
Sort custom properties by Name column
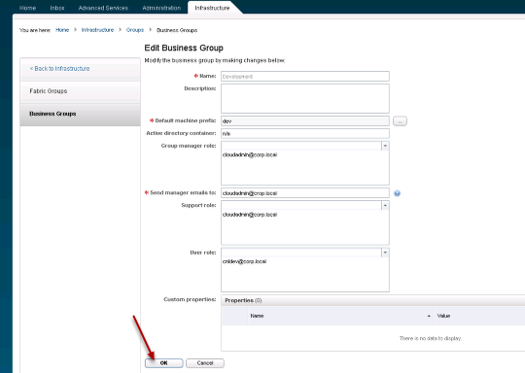[x=340, y=316]
